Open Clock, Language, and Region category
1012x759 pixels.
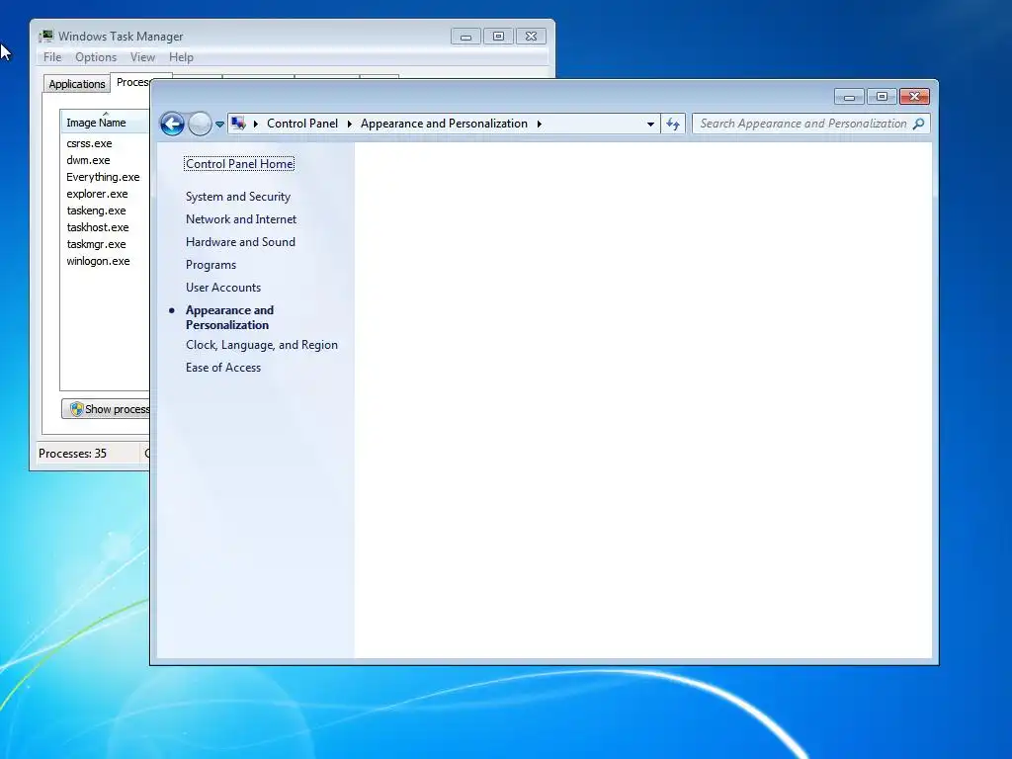click(262, 345)
